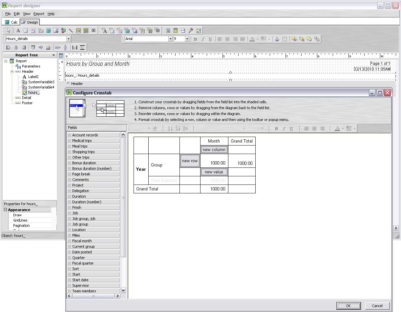Toggle Underline in Configure Crosstab toolbar

[x=291, y=129]
